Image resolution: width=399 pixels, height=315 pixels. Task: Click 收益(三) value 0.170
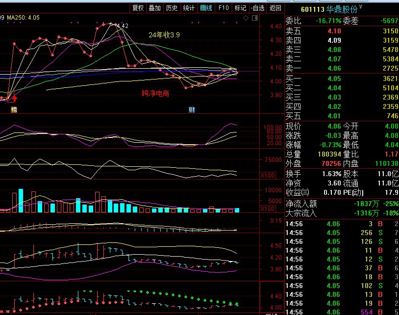(x=332, y=192)
